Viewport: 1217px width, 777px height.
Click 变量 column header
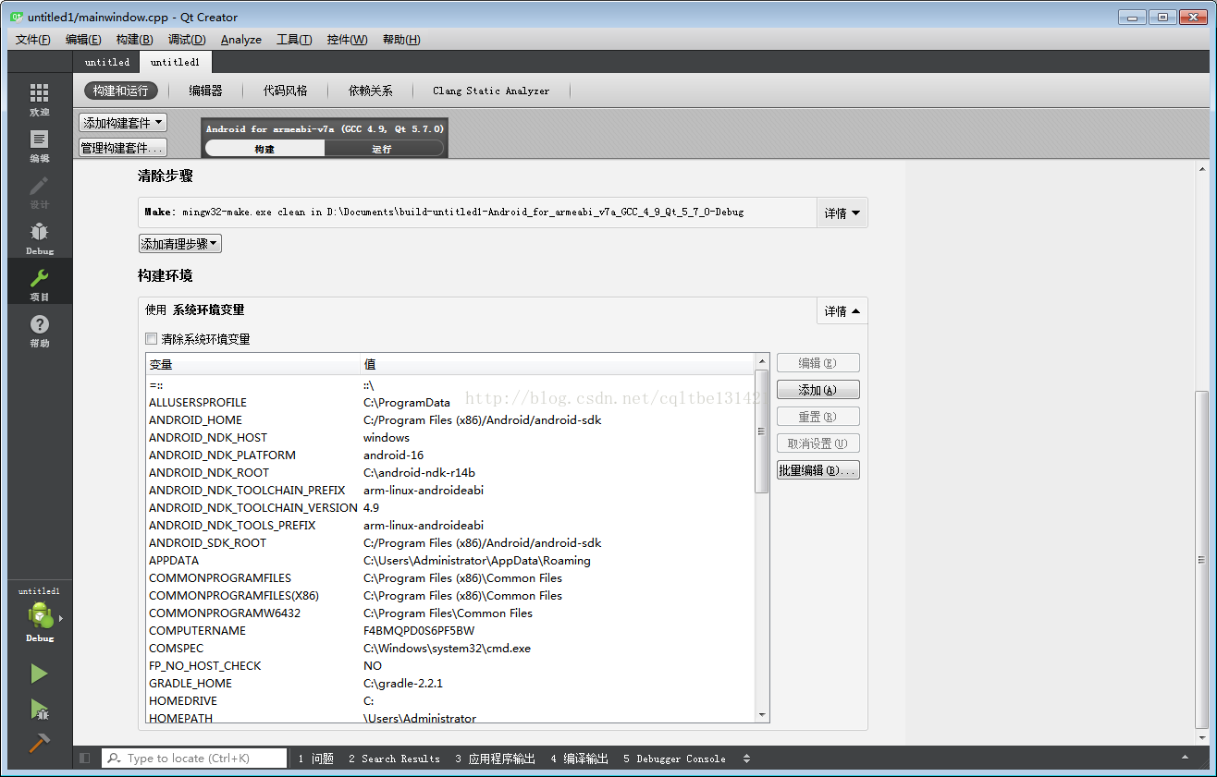tap(252, 364)
